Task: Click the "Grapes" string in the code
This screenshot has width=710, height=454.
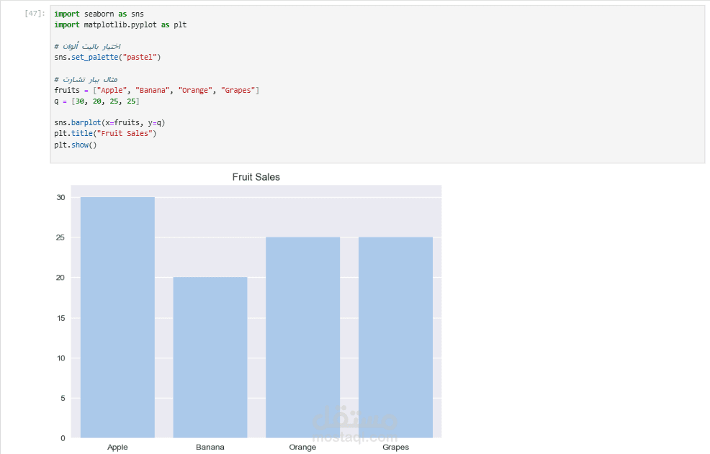Action: coord(238,91)
